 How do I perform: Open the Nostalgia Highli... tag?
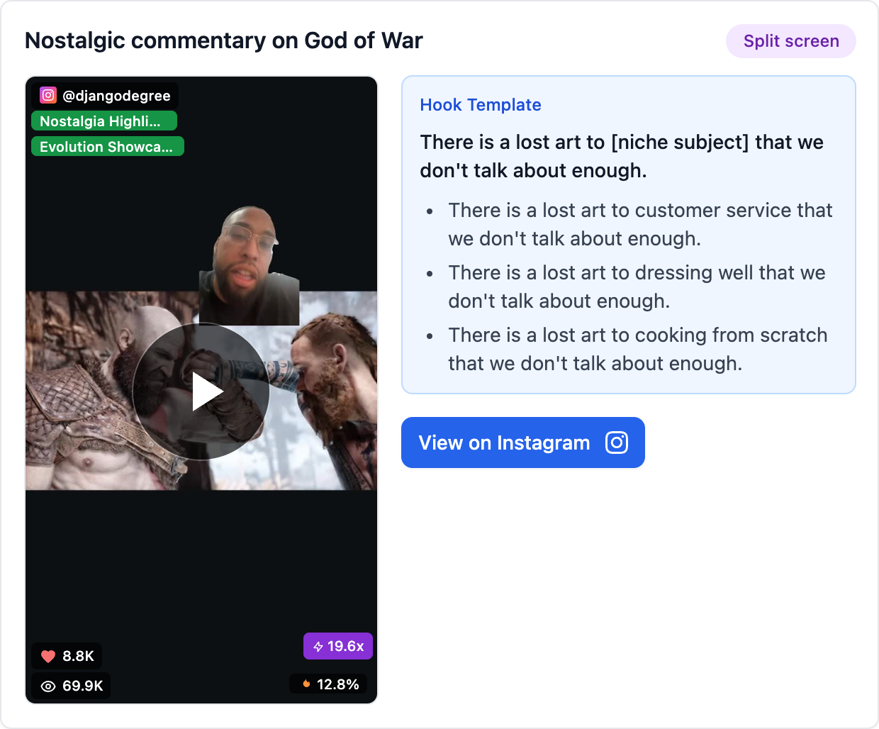[x=103, y=121]
